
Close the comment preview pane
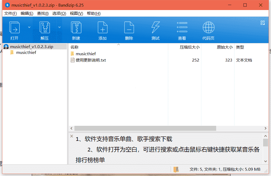pyautogui.click(x=72, y=136)
